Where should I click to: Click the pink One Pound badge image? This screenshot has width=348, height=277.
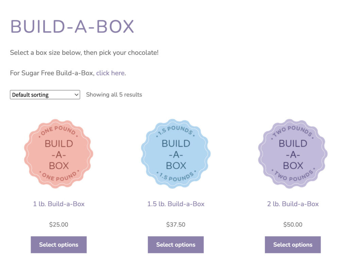click(58, 154)
